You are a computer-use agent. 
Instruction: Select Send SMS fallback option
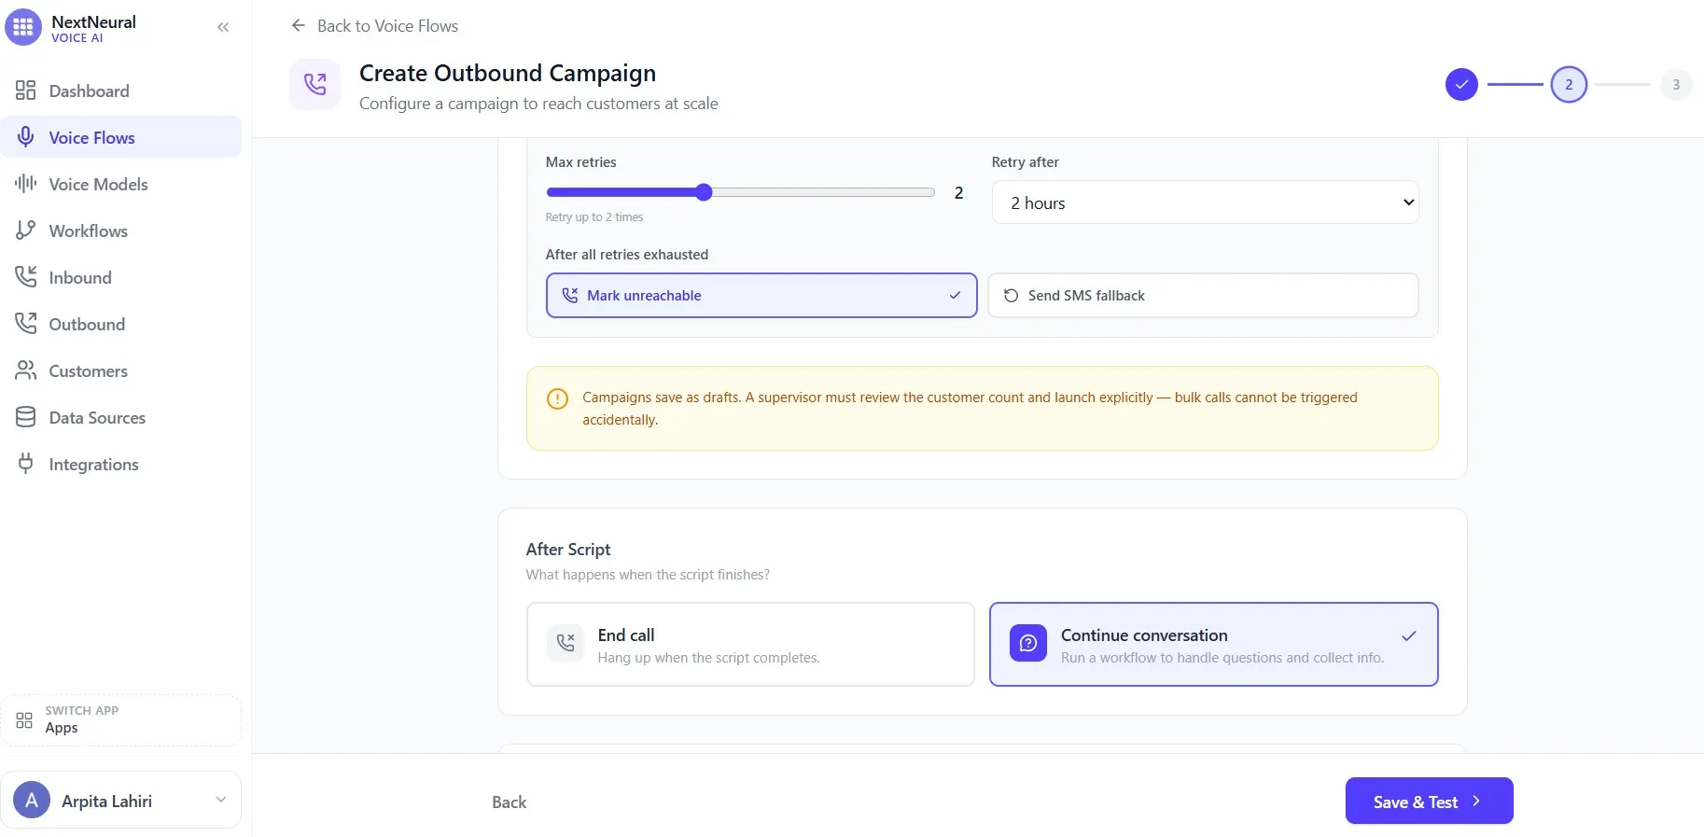coord(1203,295)
